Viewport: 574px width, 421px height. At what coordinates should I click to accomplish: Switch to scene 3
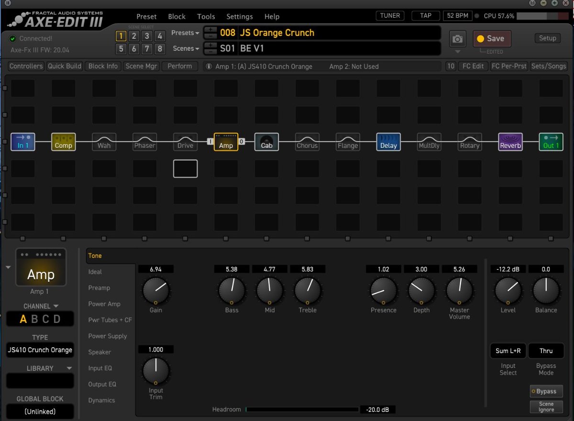click(147, 36)
